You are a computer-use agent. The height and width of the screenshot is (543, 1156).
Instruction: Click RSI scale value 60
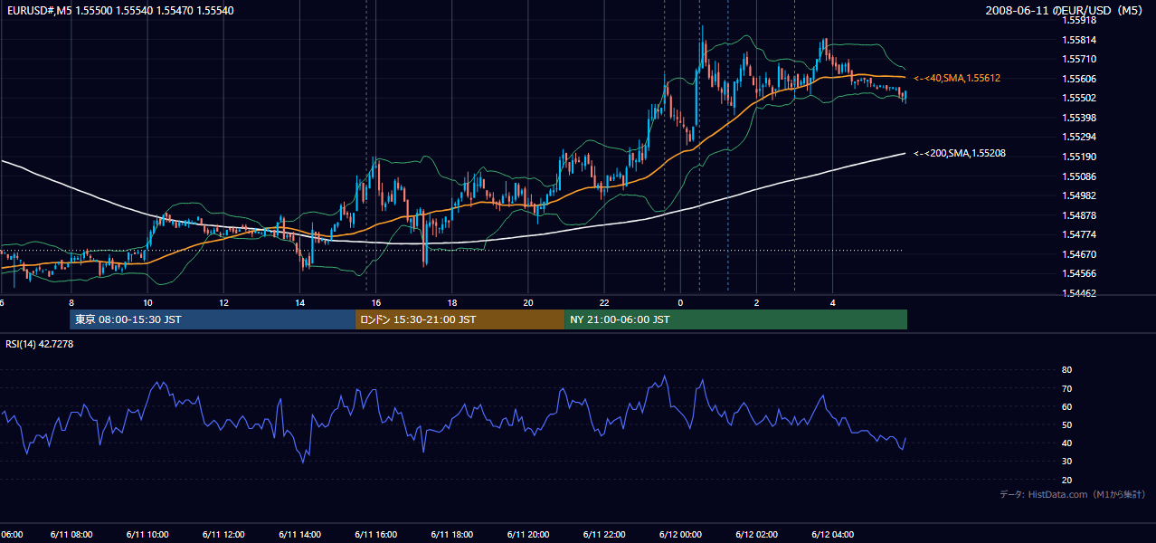(1066, 406)
